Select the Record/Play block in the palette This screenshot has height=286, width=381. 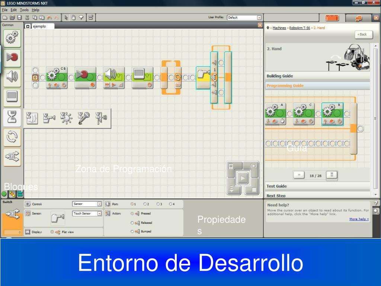coord(12,58)
